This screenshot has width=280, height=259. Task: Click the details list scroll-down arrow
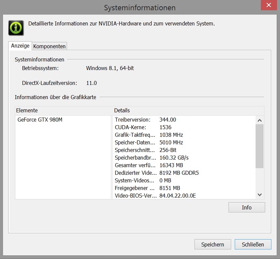click(x=260, y=195)
